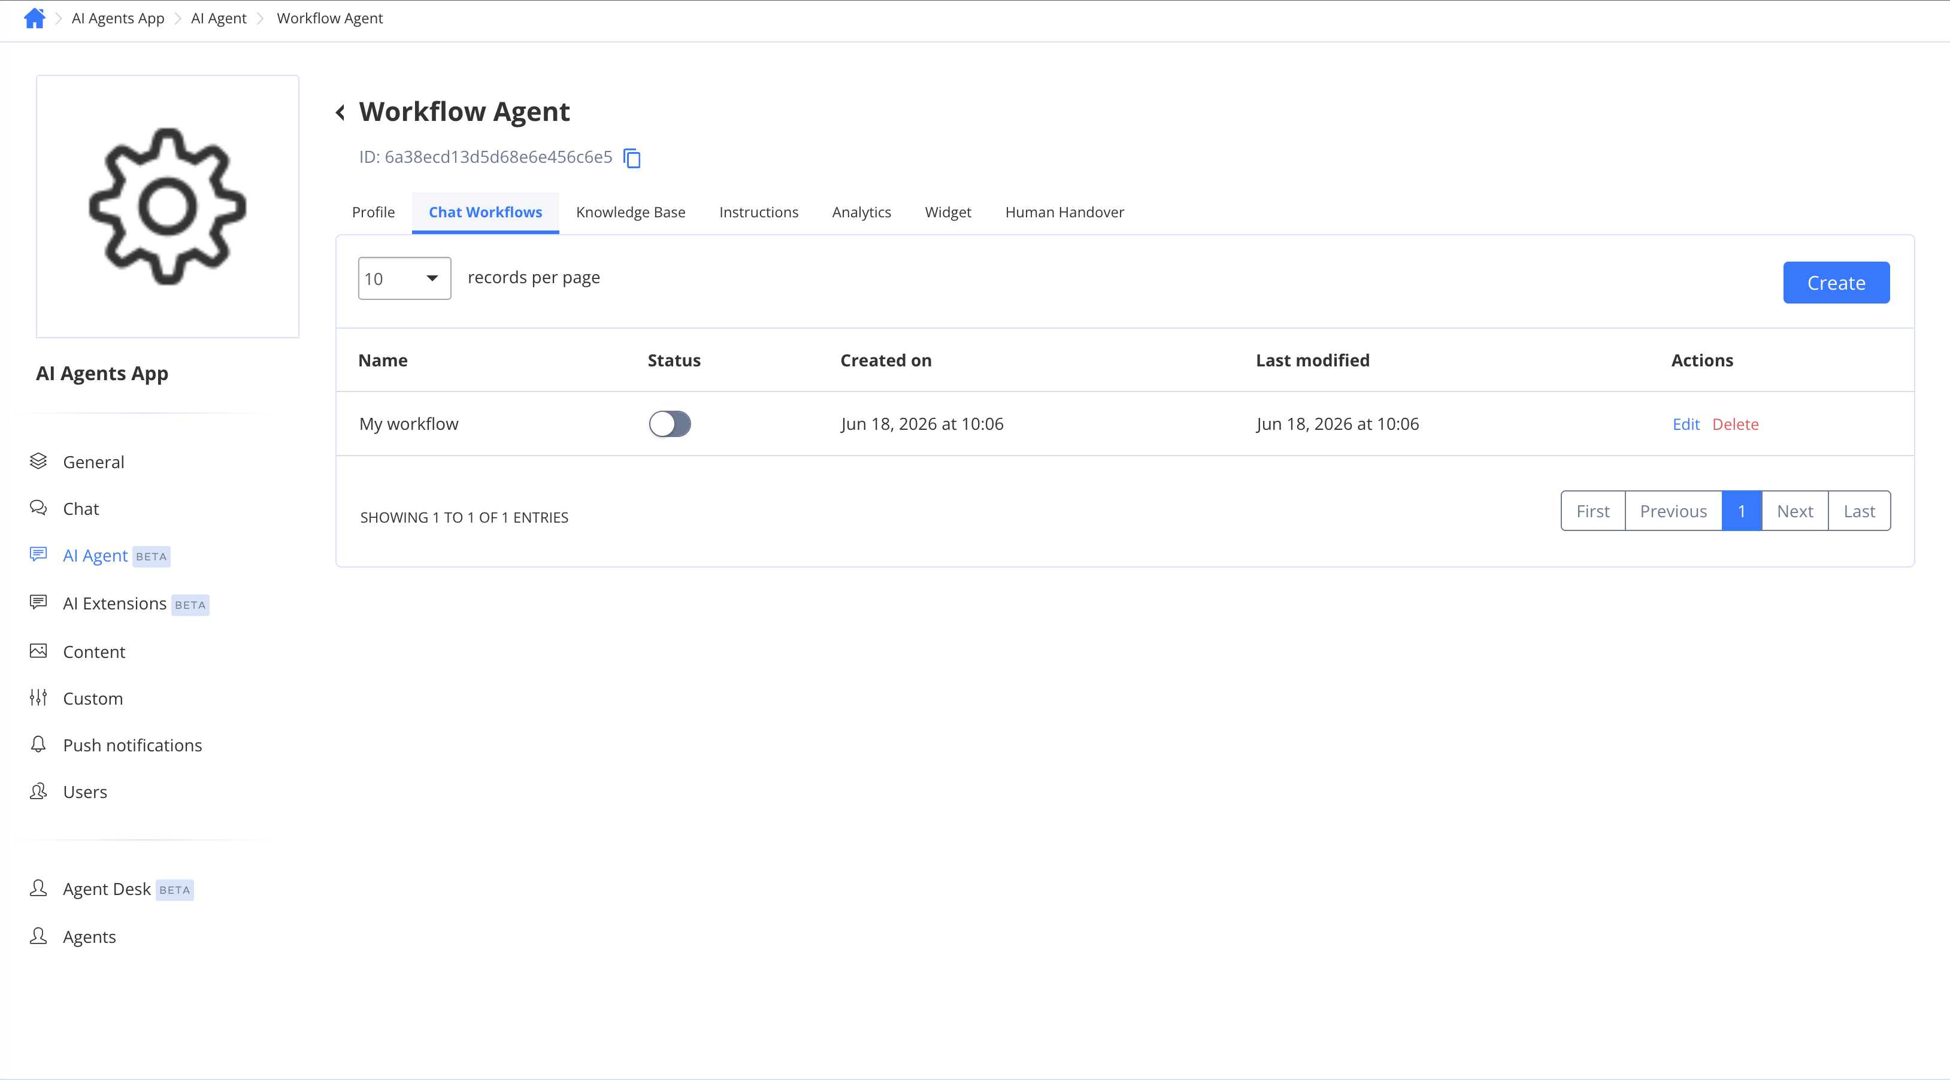The width and height of the screenshot is (1950, 1080).
Task: Click the Chat bubbles icon in sidebar
Action: [38, 508]
